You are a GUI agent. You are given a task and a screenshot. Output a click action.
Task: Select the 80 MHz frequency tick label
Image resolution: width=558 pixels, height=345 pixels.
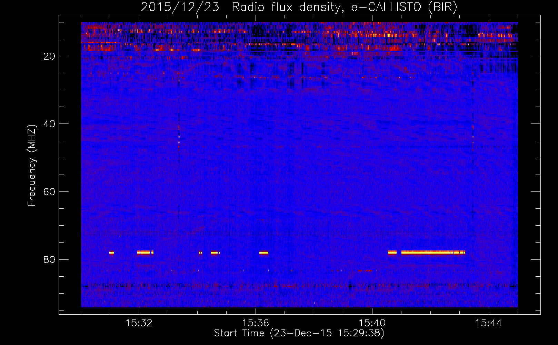(49, 259)
